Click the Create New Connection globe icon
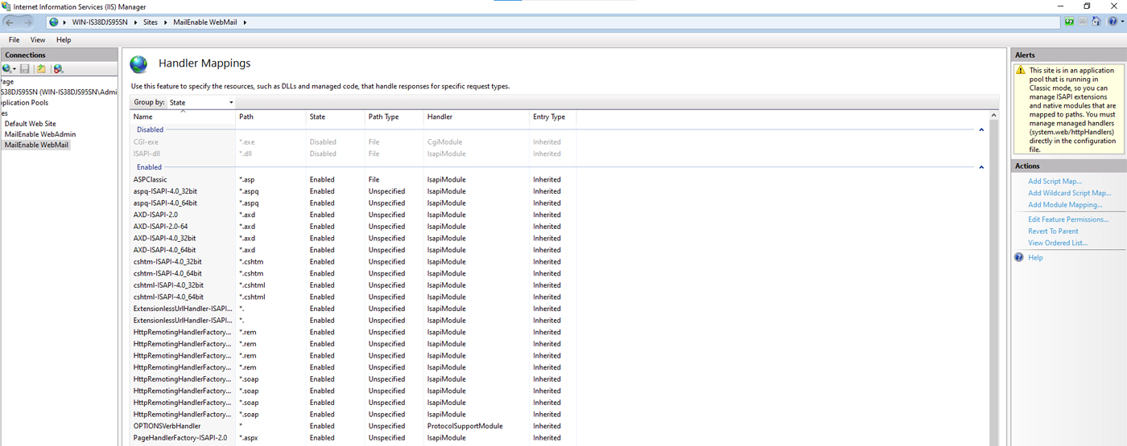1127x446 pixels. (7, 69)
